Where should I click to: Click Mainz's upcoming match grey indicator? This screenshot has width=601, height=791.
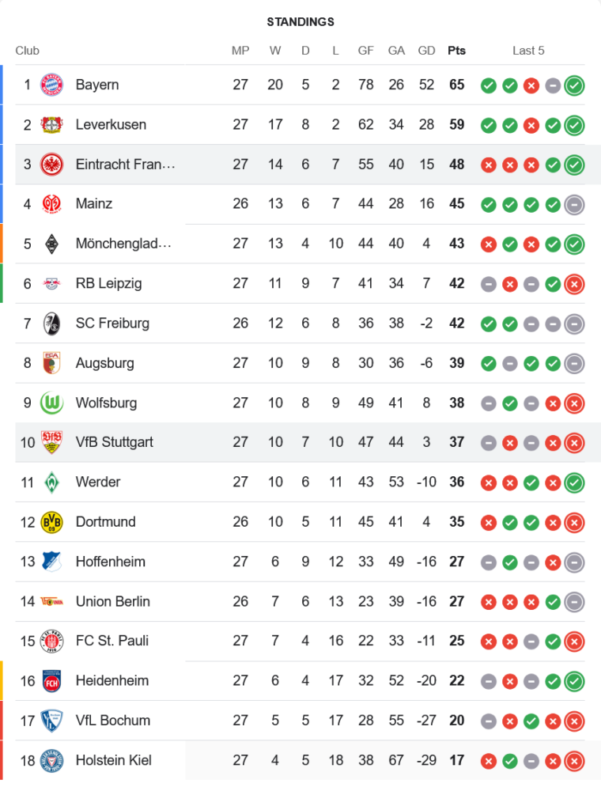(574, 205)
